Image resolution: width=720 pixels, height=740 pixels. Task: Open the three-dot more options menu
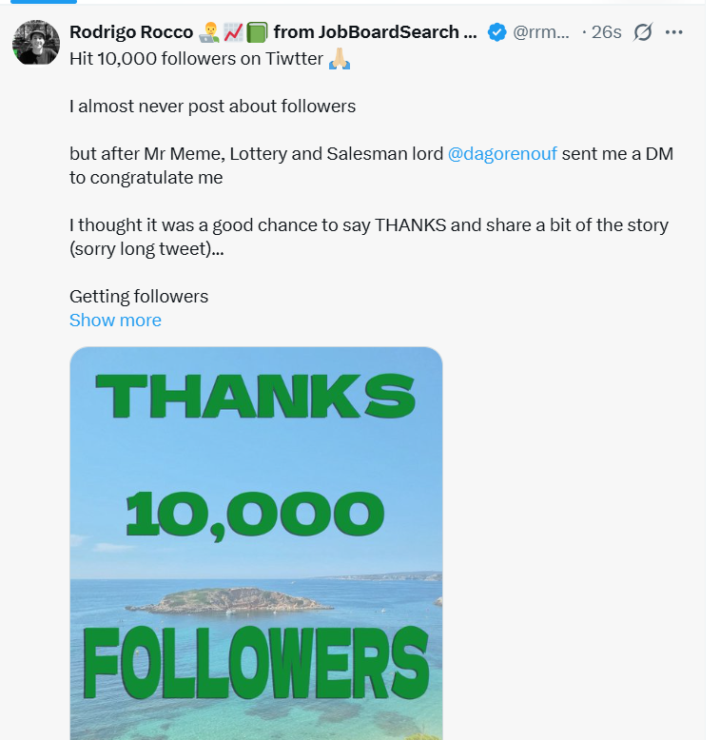point(674,32)
